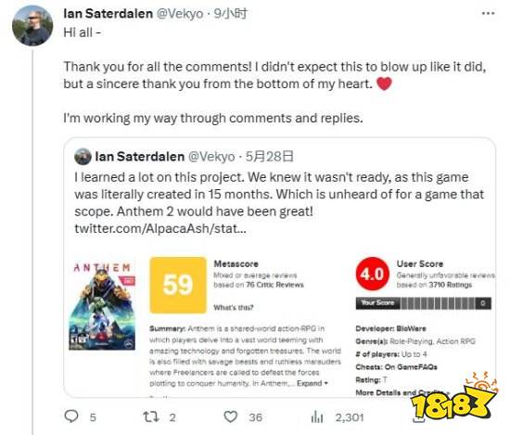Click the red 4.0 User Score circle

tap(372, 274)
